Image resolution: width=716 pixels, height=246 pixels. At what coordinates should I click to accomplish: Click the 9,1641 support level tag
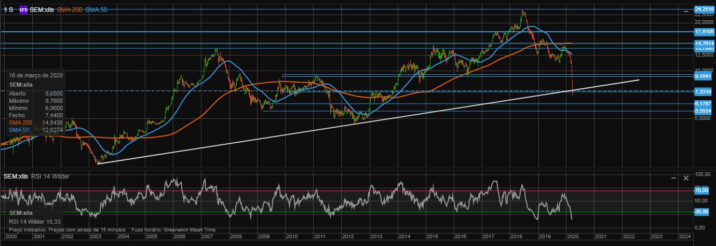(705, 76)
